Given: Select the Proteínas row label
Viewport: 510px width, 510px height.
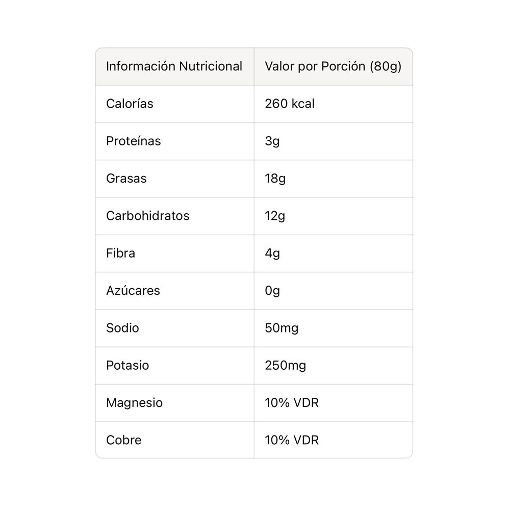Looking at the screenshot, I should 133,141.
